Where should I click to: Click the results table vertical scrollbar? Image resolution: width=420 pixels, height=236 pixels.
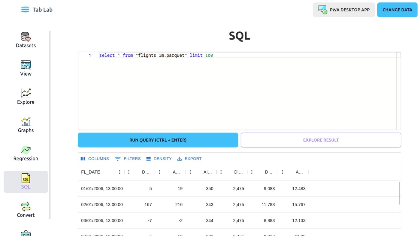[x=399, y=193]
